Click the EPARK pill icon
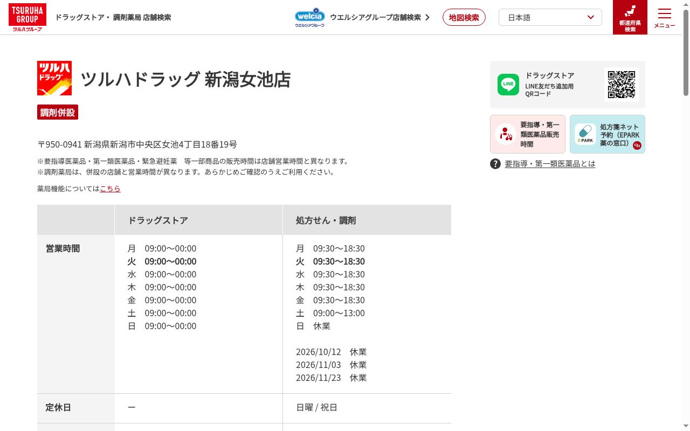690x431 pixels. pyautogui.click(x=585, y=134)
